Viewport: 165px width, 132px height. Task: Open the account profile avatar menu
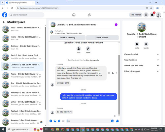coord(158,15)
